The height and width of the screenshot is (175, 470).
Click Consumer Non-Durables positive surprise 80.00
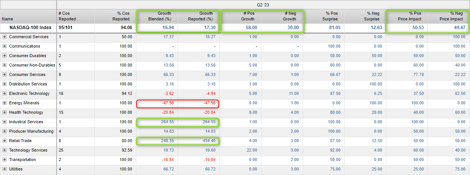[x=335, y=65]
